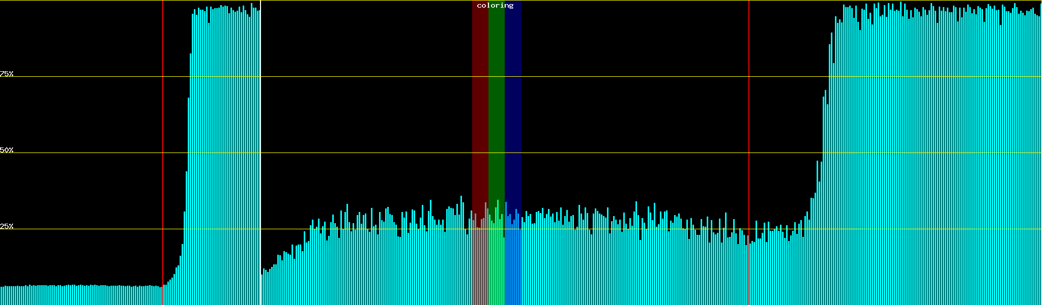Click the low flat bars at far left
This screenshot has height=305, width=1042.
(76, 295)
